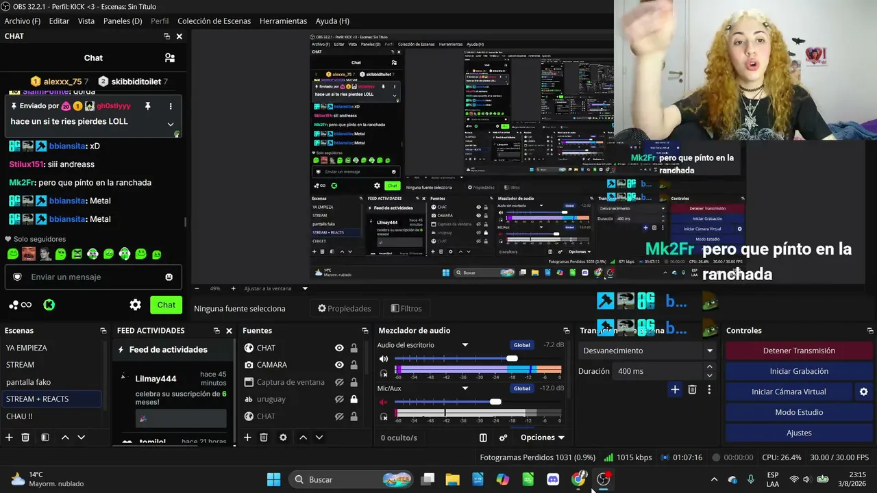Screen dimensions: 877x493
Task: Add a new source in Fuentes panel
Action: [247, 438]
